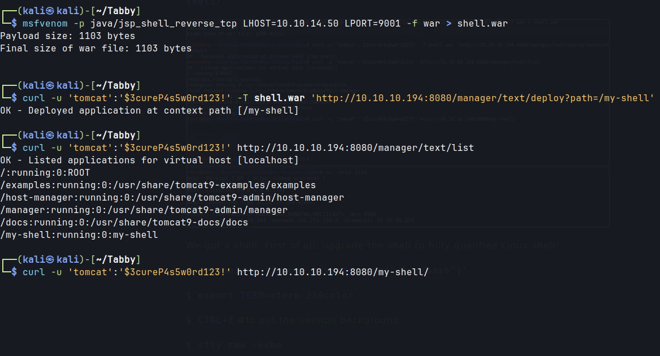Screen dimensions: 660x356
Task: Click shell.war output filename in msfvenom command
Action: point(482,24)
